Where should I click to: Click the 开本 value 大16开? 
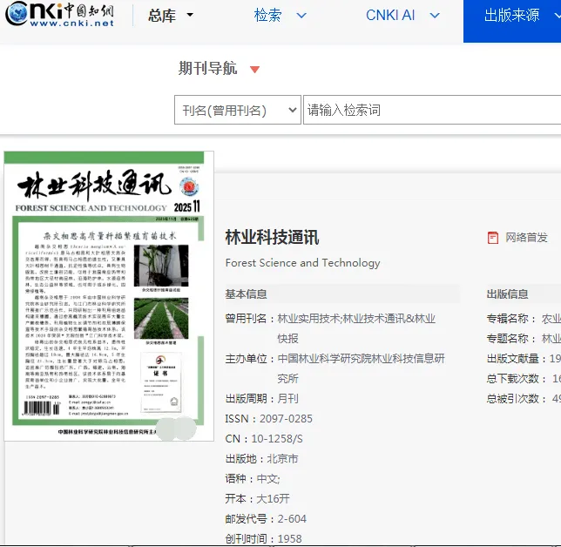(x=273, y=499)
